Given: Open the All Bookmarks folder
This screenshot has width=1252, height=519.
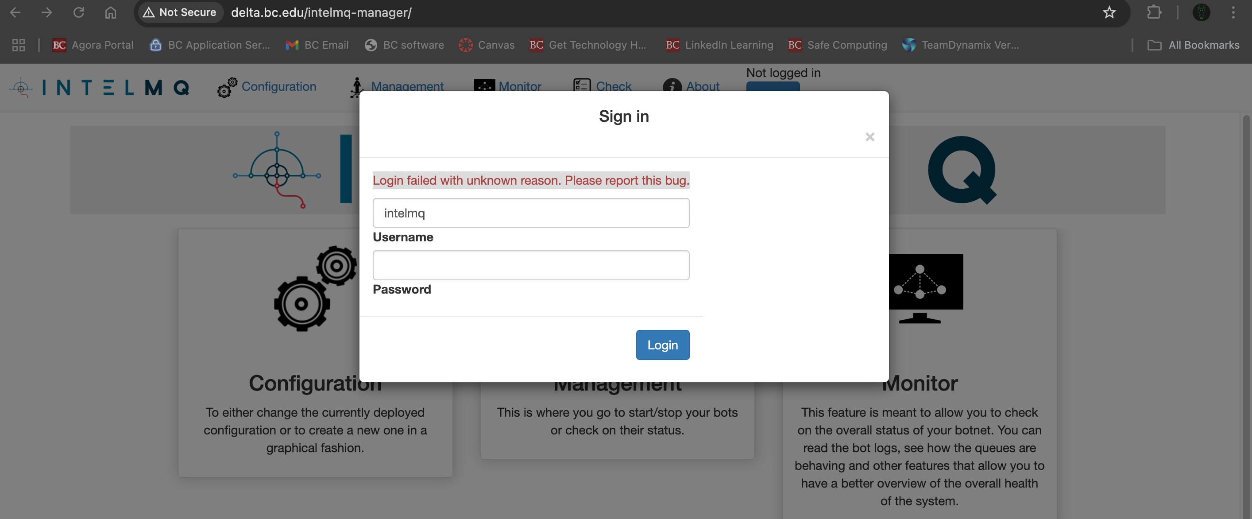Looking at the screenshot, I should pos(1193,45).
